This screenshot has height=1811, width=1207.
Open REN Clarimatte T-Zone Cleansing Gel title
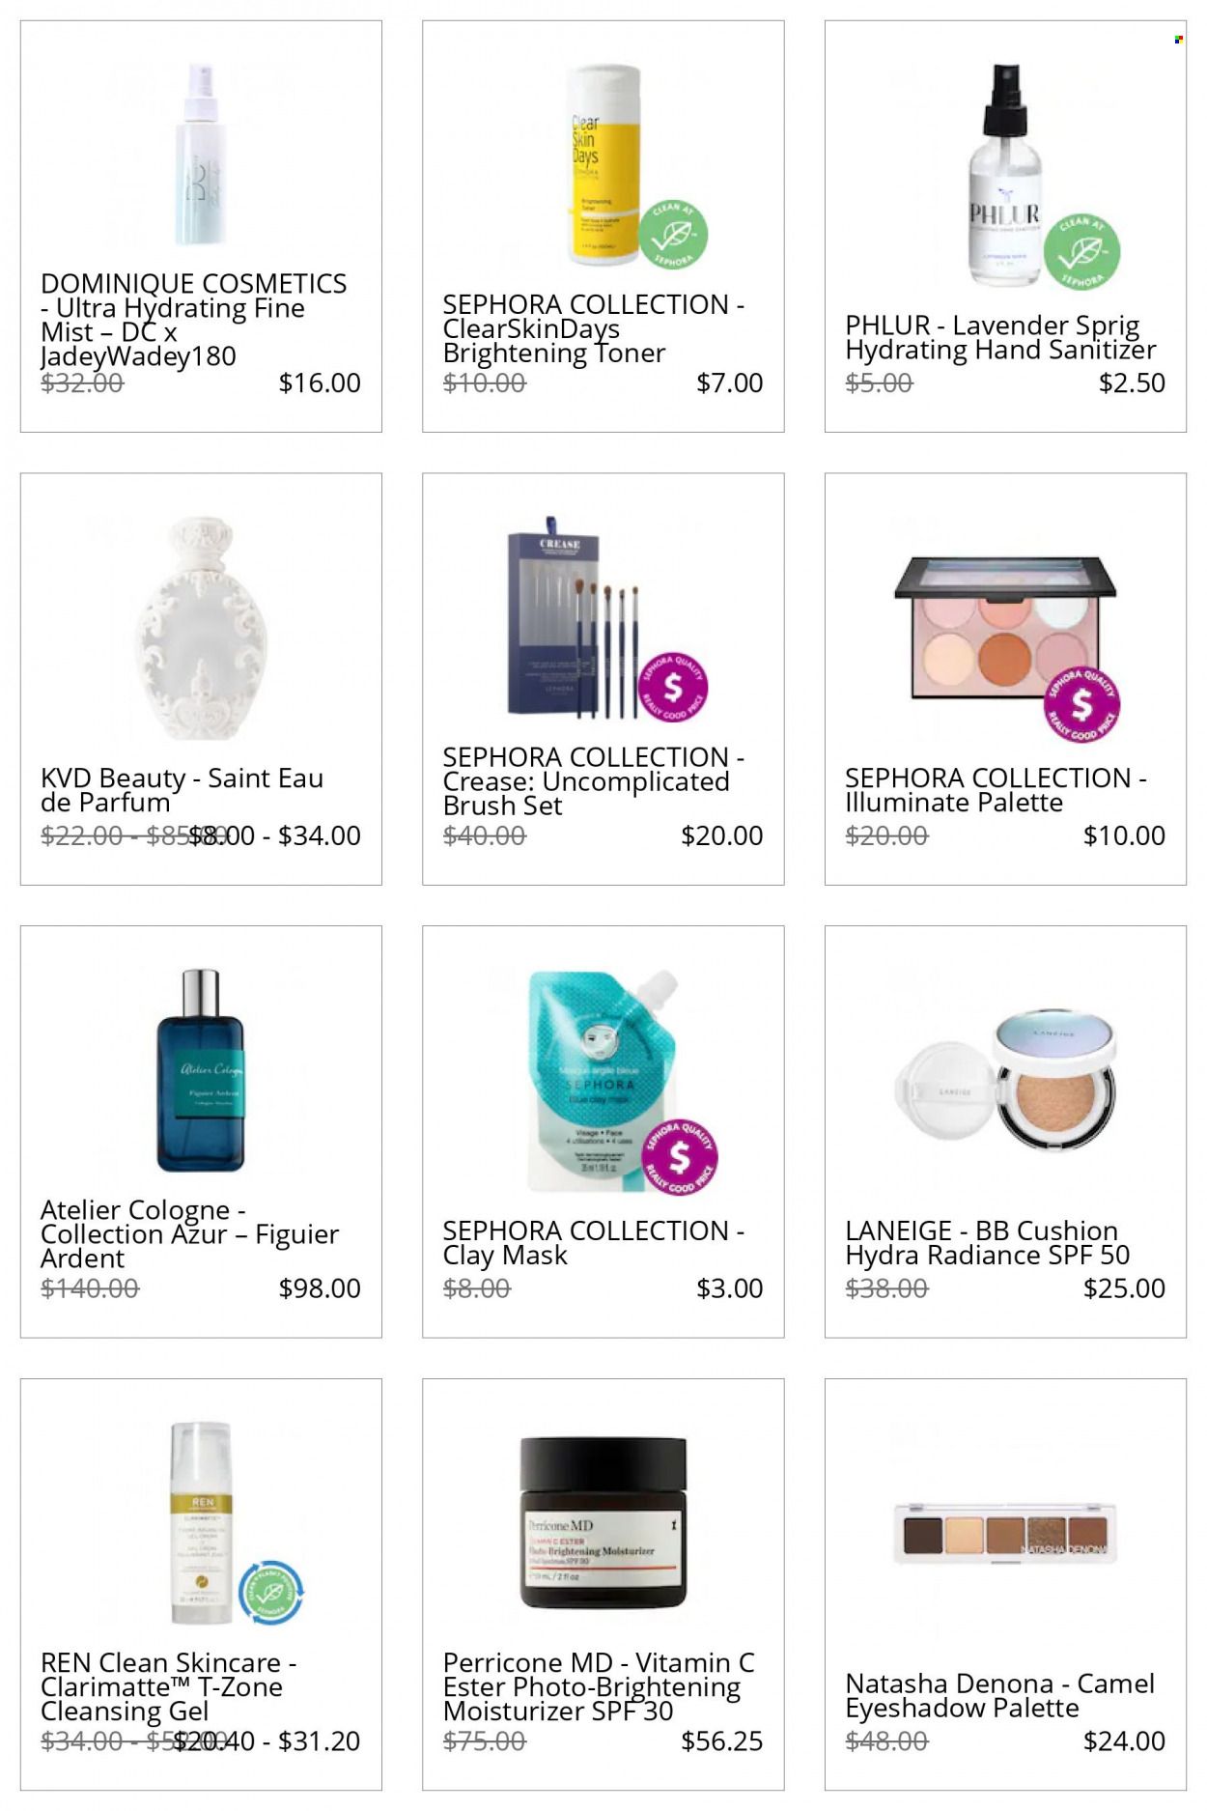click(x=169, y=1686)
